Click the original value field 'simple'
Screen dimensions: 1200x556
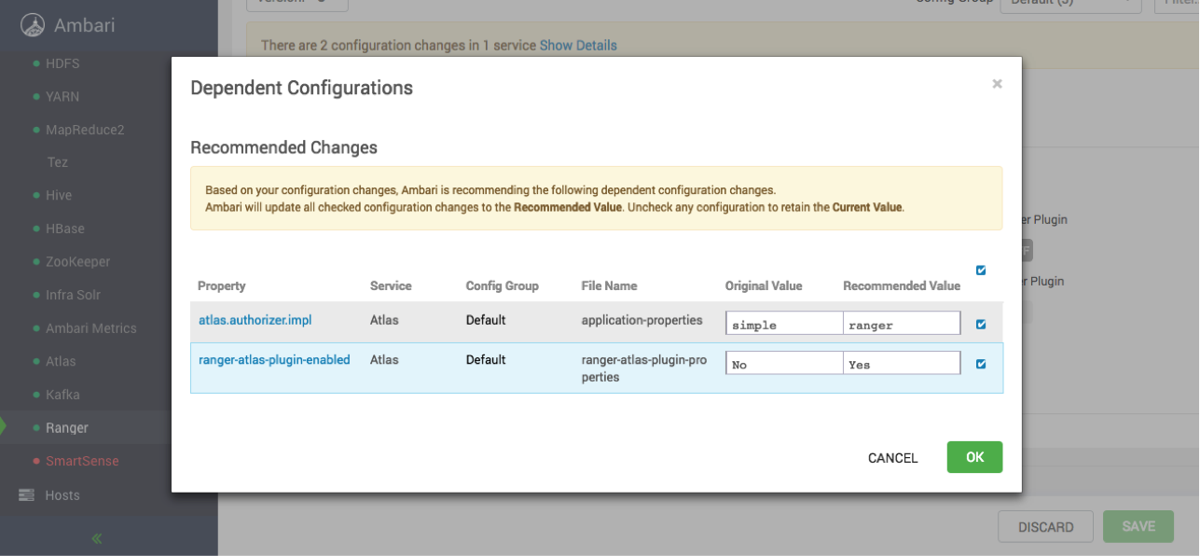pos(784,324)
